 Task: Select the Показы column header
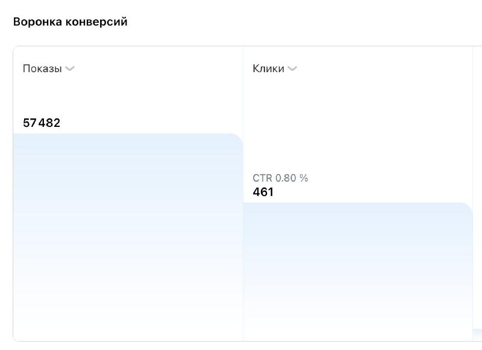pos(40,68)
